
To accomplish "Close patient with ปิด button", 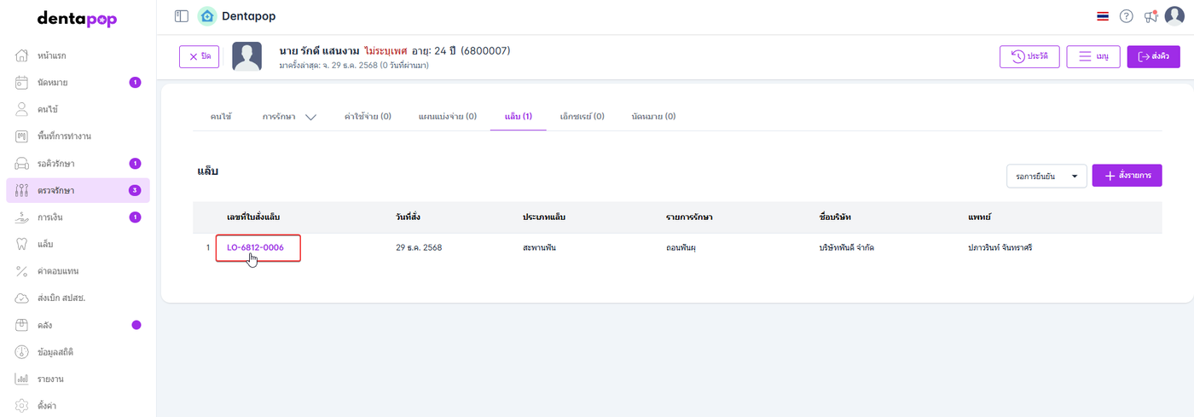I will click(200, 56).
